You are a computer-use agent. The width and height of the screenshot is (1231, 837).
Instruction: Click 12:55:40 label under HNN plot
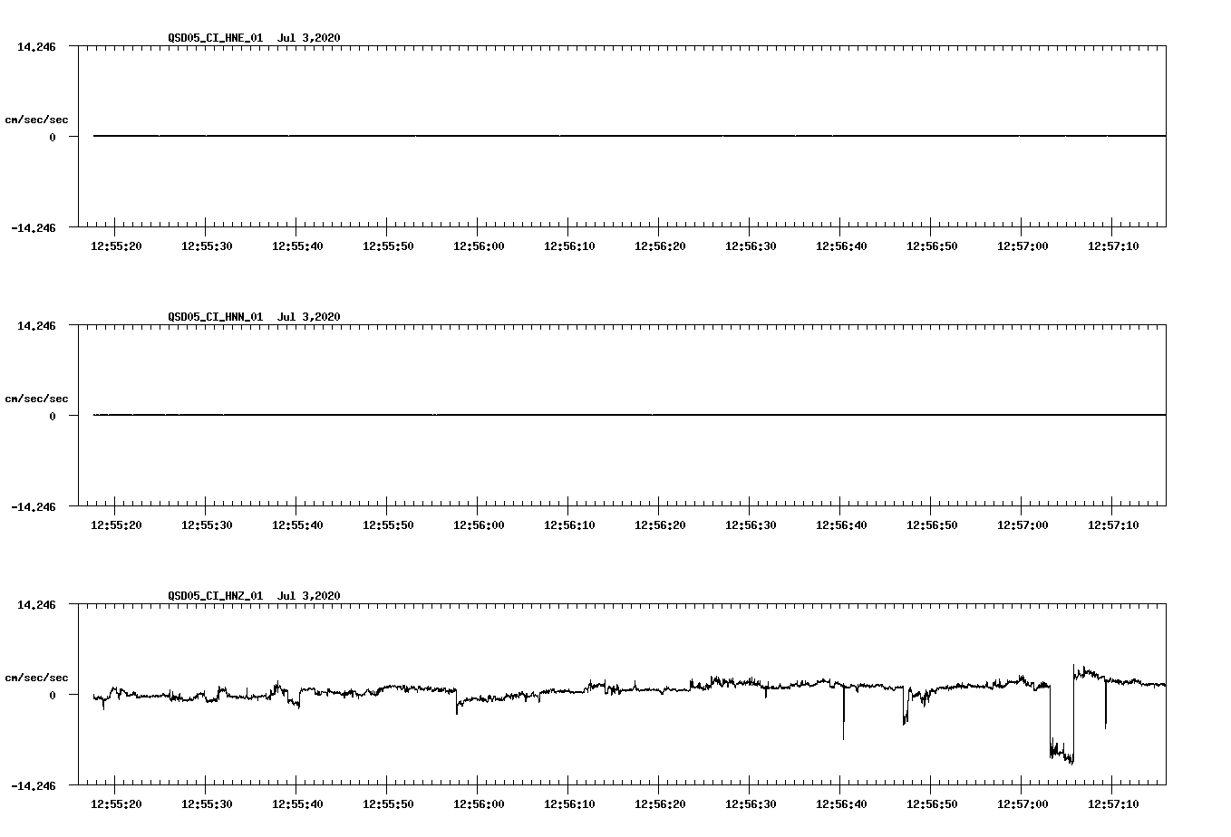coord(297,525)
